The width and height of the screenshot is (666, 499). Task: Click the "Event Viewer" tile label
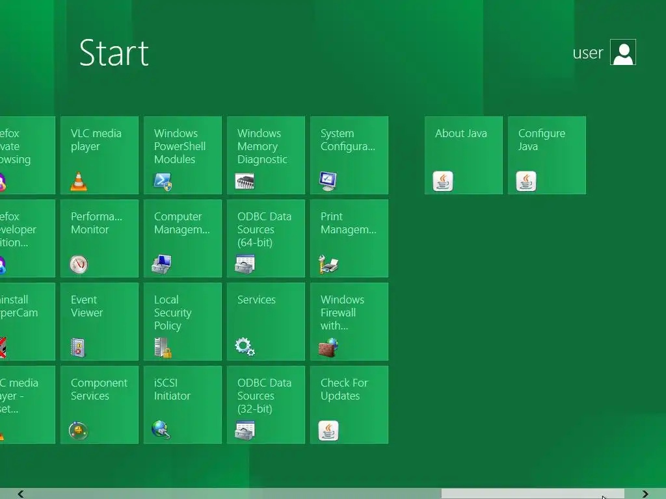click(87, 306)
